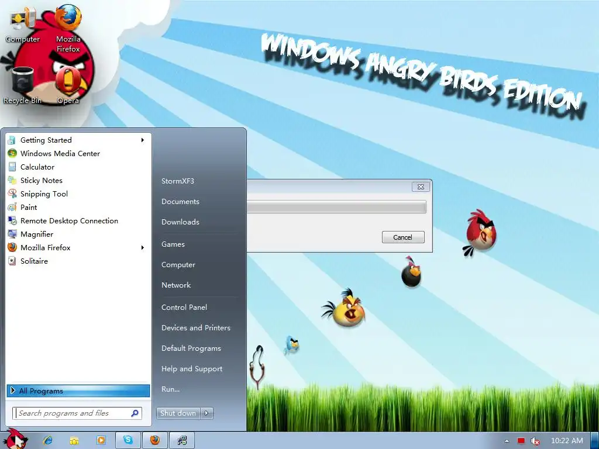Image resolution: width=599 pixels, height=449 pixels.
Task: Open Help and Support
Action: point(192,369)
